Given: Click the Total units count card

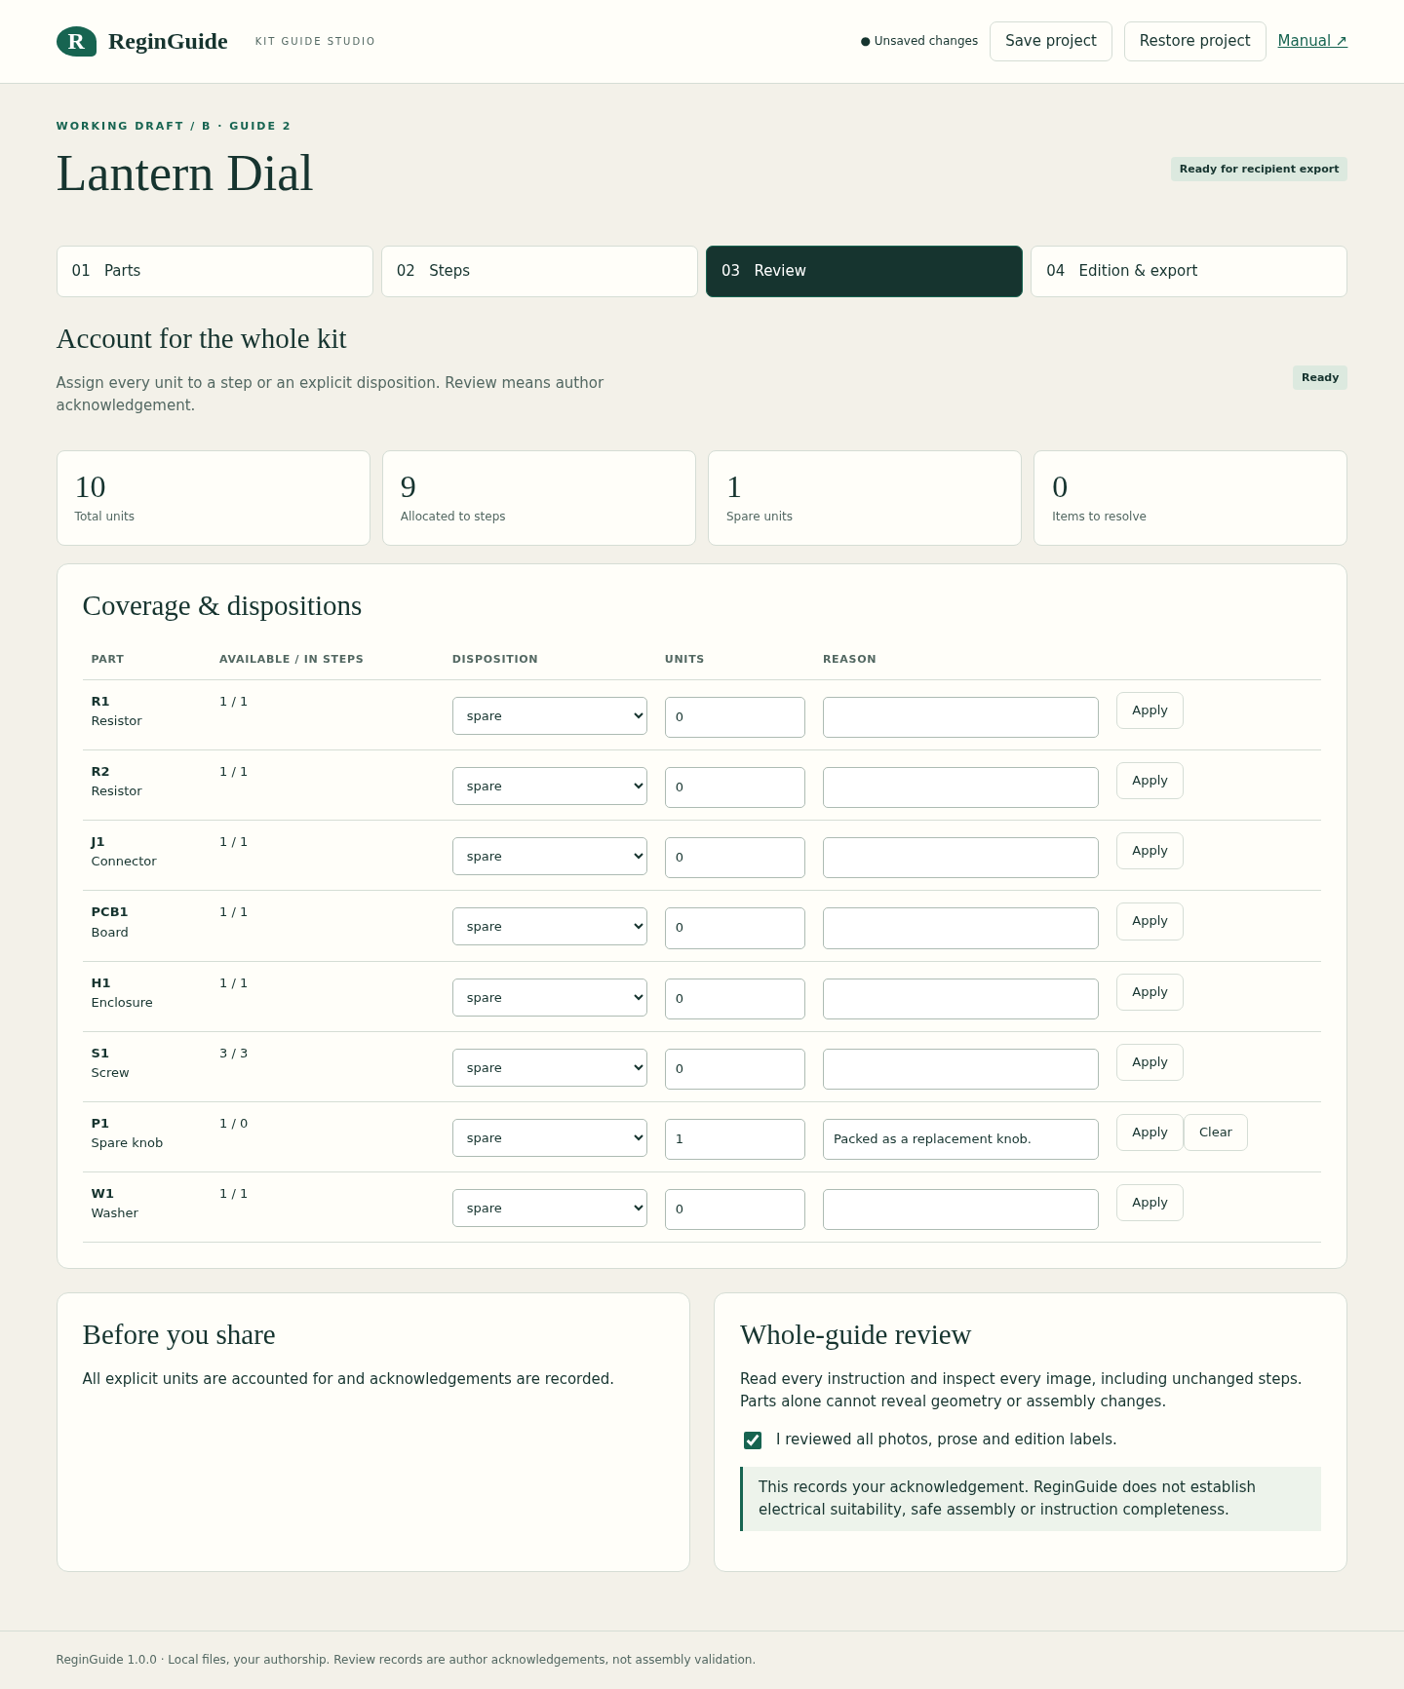Looking at the screenshot, I should [x=214, y=498].
